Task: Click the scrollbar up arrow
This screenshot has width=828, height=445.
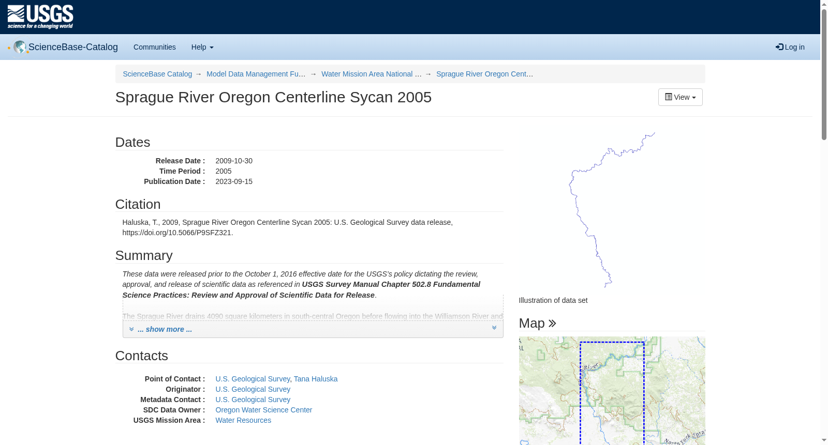Action: 824,4
